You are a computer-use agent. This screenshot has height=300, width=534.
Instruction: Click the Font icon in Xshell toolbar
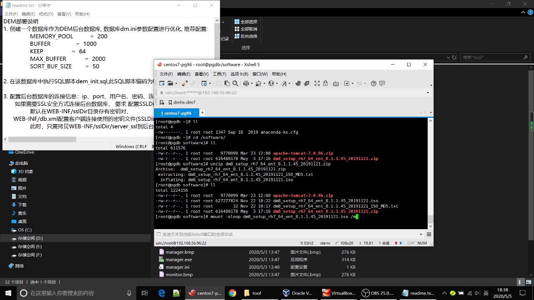[x=284, y=83]
